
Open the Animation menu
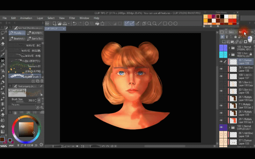[x=26, y=18]
